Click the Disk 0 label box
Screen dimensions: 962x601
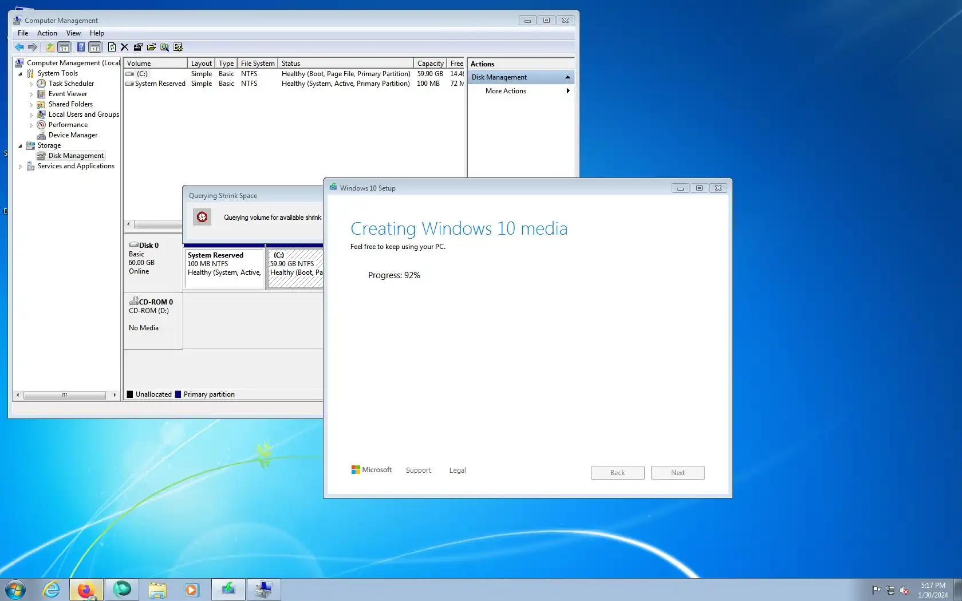click(153, 263)
